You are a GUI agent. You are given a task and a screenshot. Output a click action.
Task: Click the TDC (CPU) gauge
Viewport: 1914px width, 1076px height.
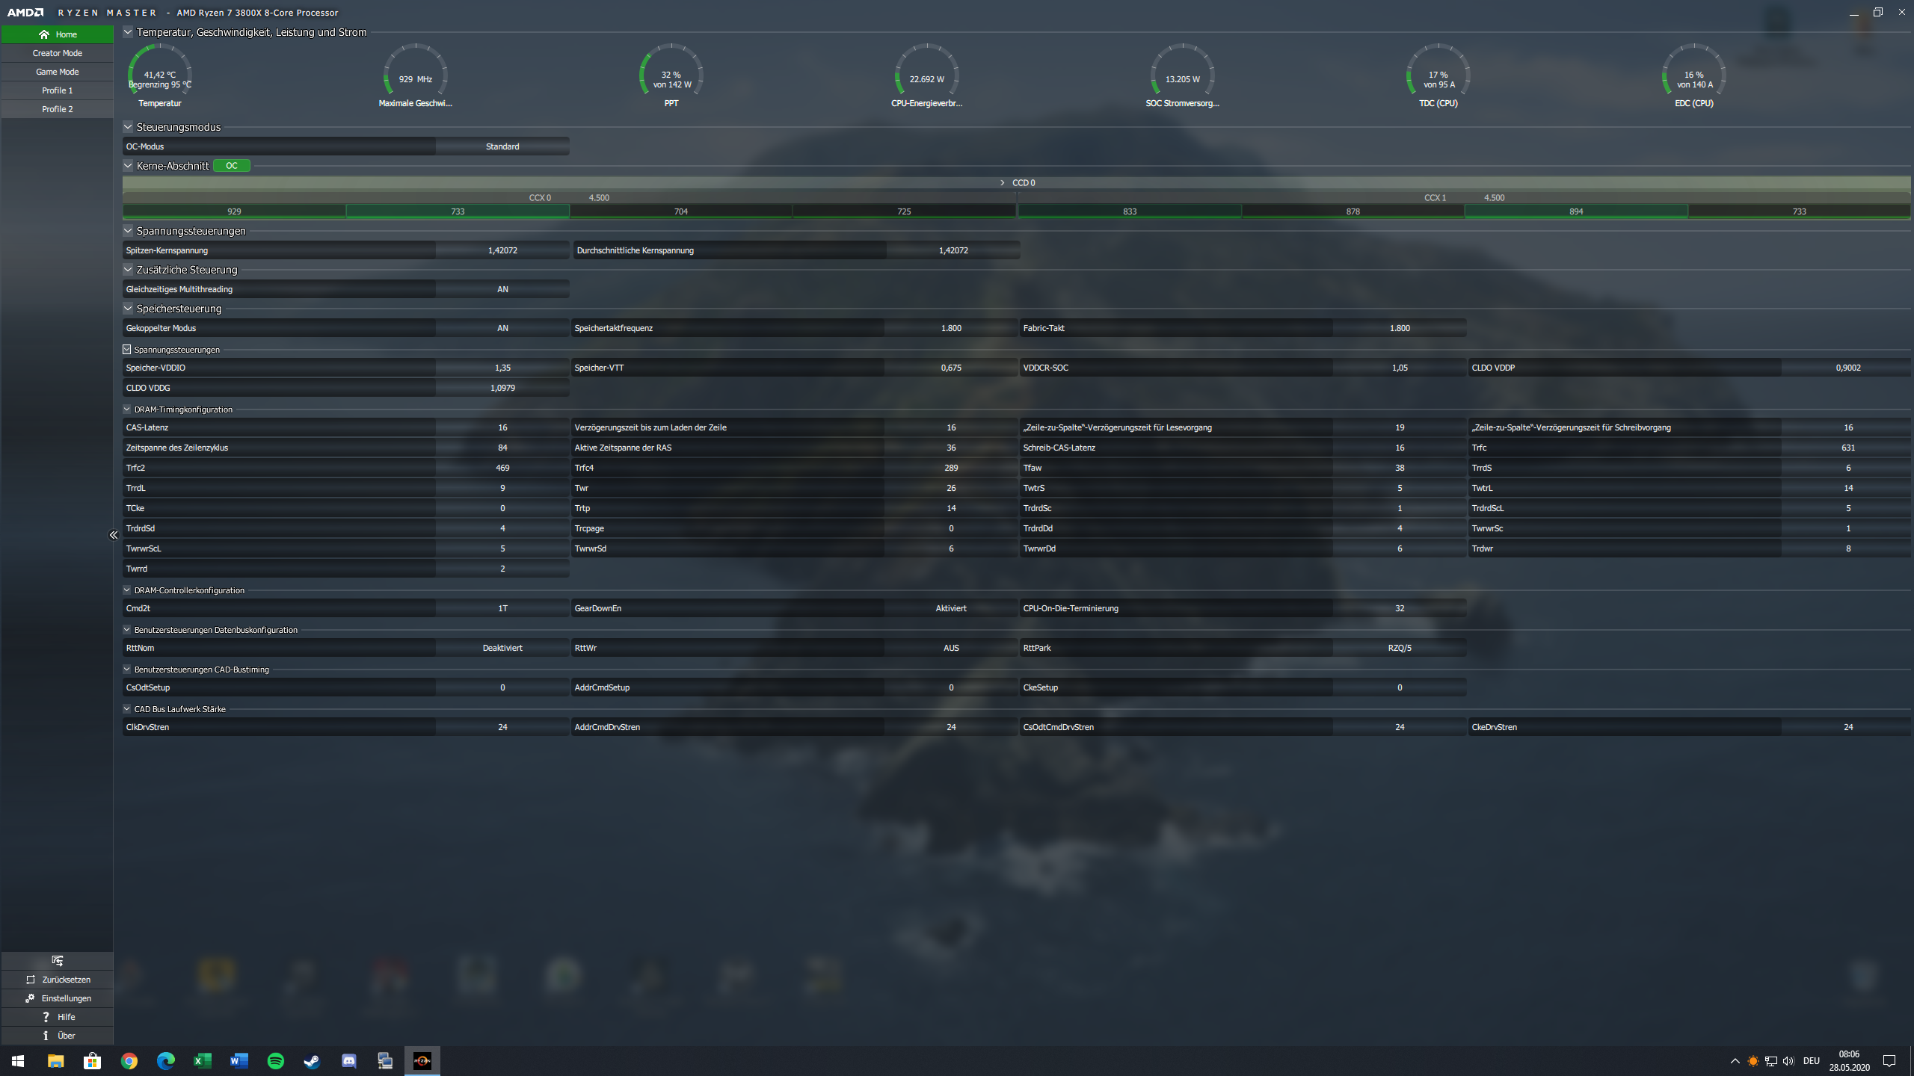tap(1438, 75)
